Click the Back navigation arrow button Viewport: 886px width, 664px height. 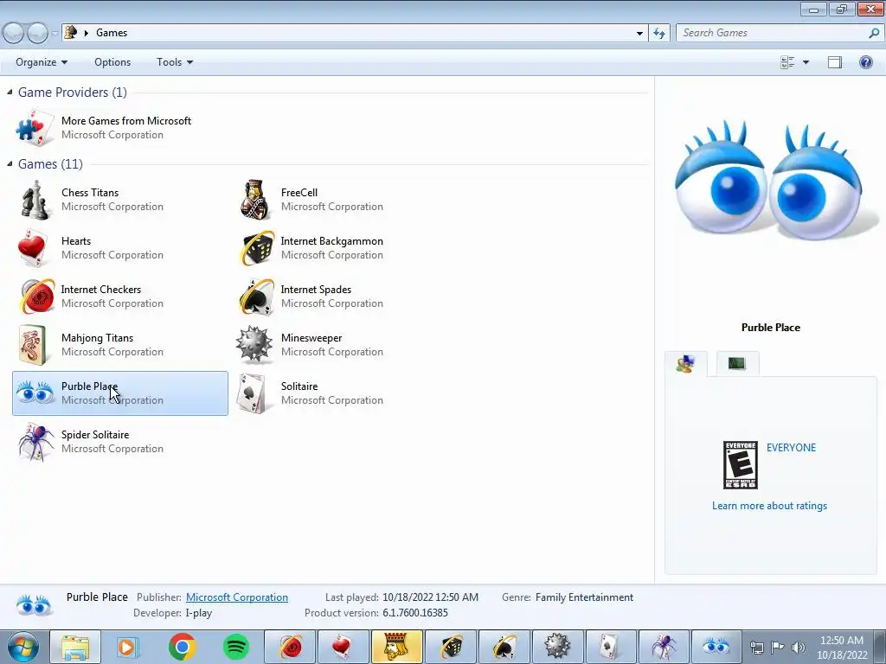click(13, 34)
